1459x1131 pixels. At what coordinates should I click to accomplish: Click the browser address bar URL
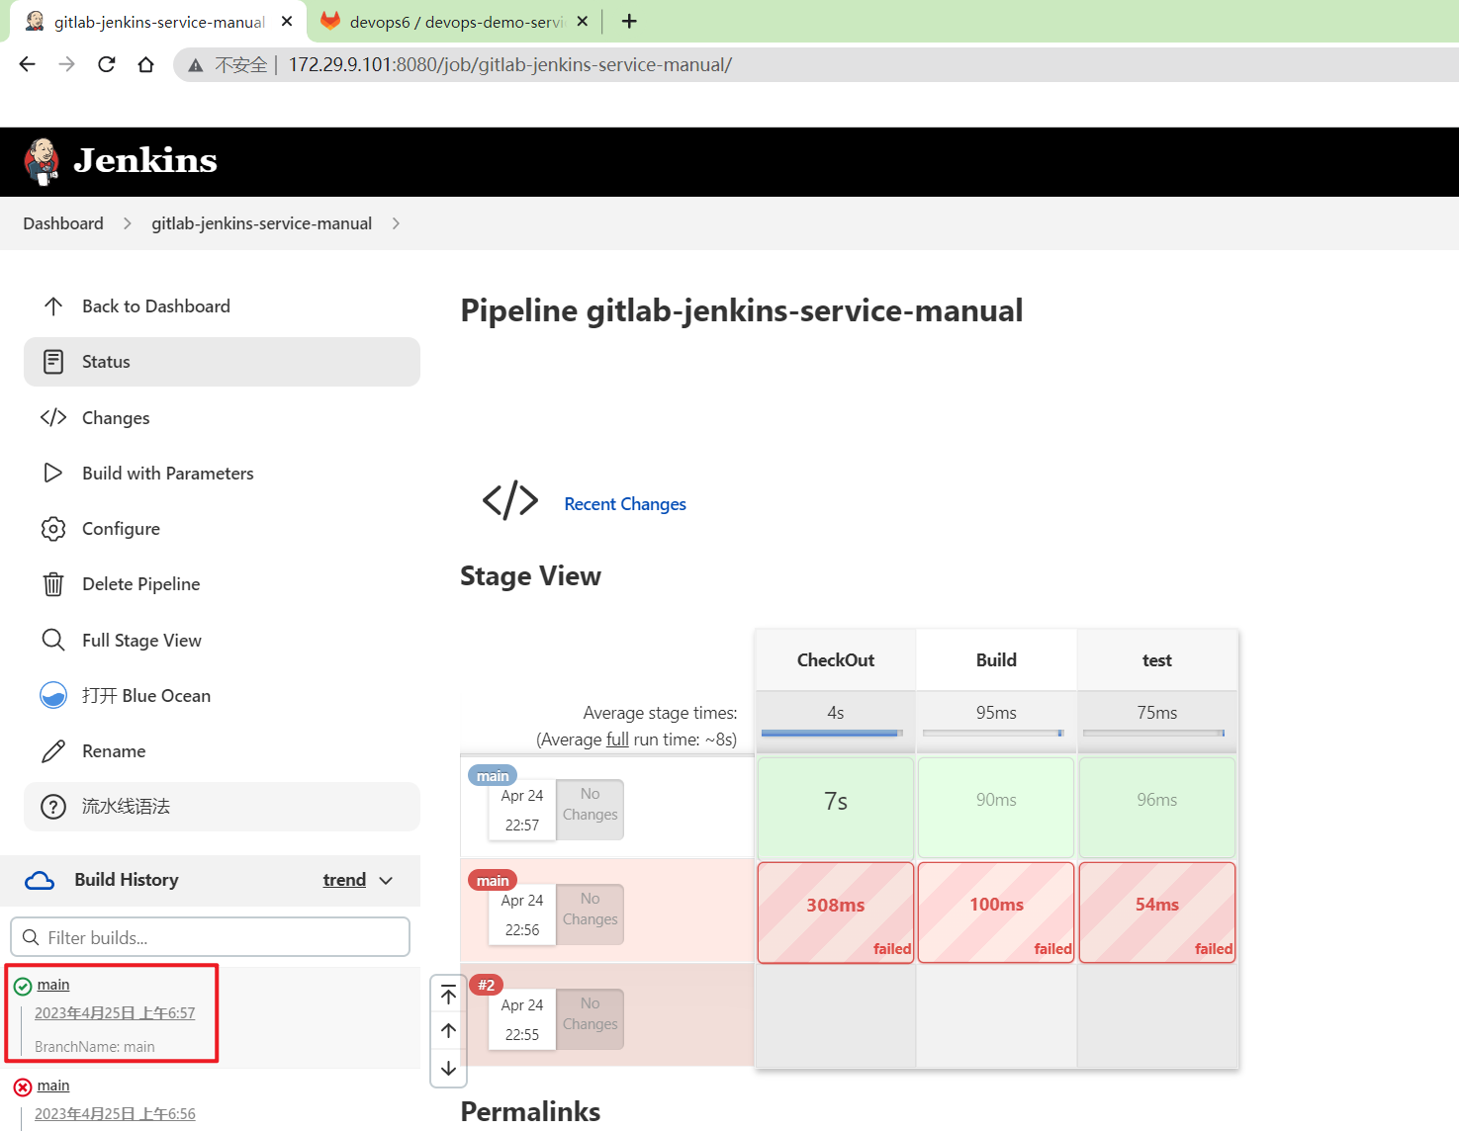tap(509, 65)
